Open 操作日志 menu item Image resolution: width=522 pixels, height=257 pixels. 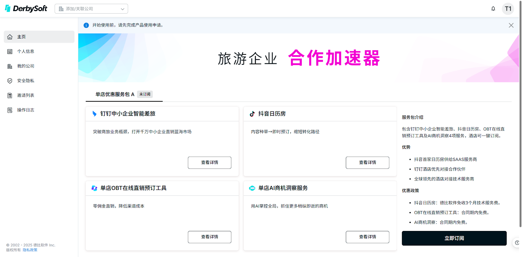point(39,110)
